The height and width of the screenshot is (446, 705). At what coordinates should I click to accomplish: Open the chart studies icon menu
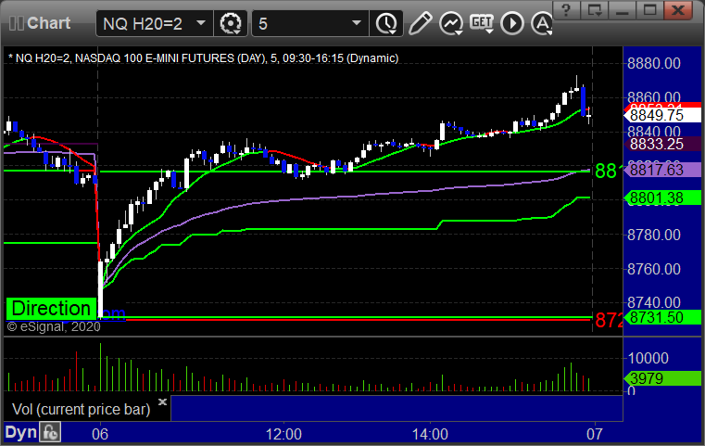click(451, 23)
